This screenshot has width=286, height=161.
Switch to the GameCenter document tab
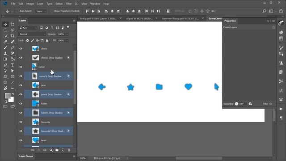(x=215, y=18)
